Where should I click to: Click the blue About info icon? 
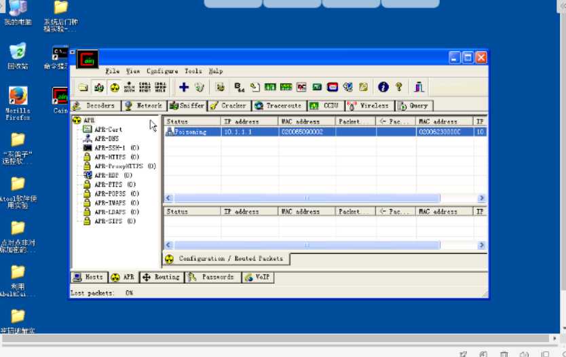[x=383, y=87]
